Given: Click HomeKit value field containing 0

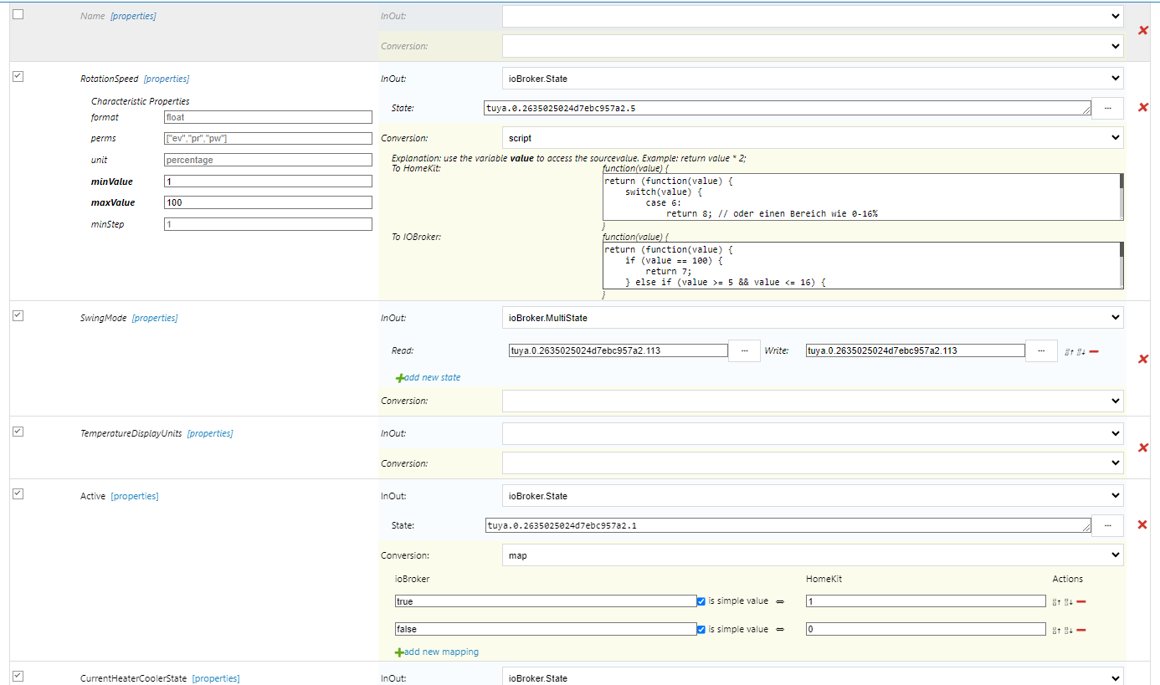Looking at the screenshot, I should [x=926, y=630].
